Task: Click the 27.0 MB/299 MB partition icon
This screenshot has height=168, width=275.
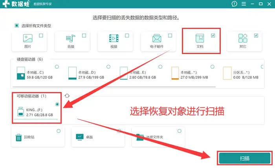Action: click(175, 73)
